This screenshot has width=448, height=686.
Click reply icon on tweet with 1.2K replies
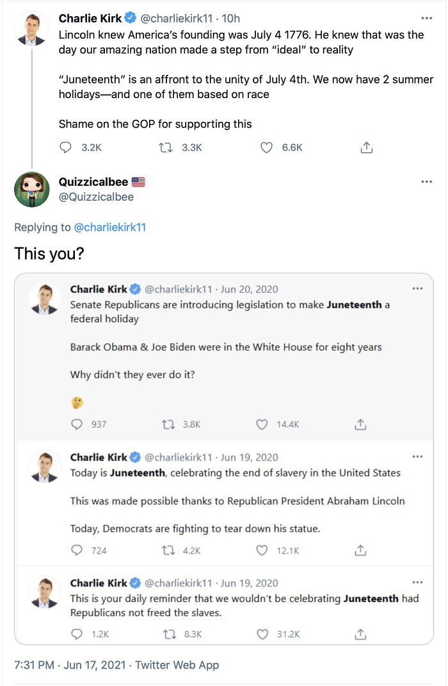[77, 634]
